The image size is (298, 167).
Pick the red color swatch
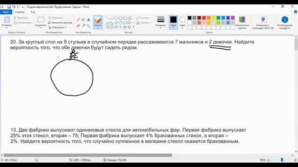pos(204,18)
